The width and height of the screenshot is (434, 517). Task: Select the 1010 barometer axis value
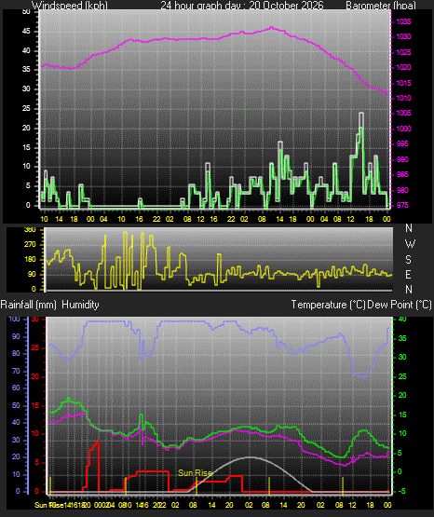(x=403, y=98)
